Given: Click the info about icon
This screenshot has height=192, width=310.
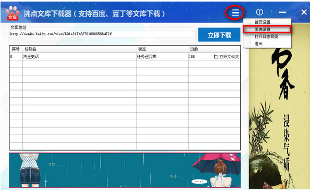Looking at the screenshot, I should pyautogui.click(x=259, y=12).
